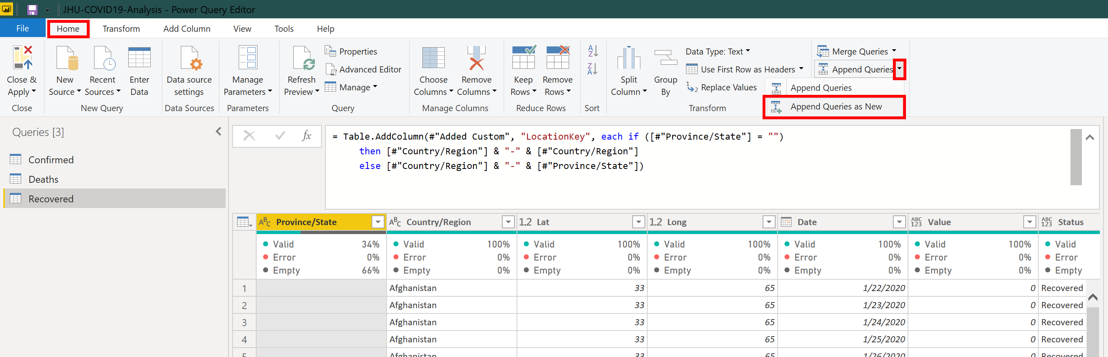The image size is (1108, 357).
Task: Click the Date column type icon
Action: tap(786, 222)
